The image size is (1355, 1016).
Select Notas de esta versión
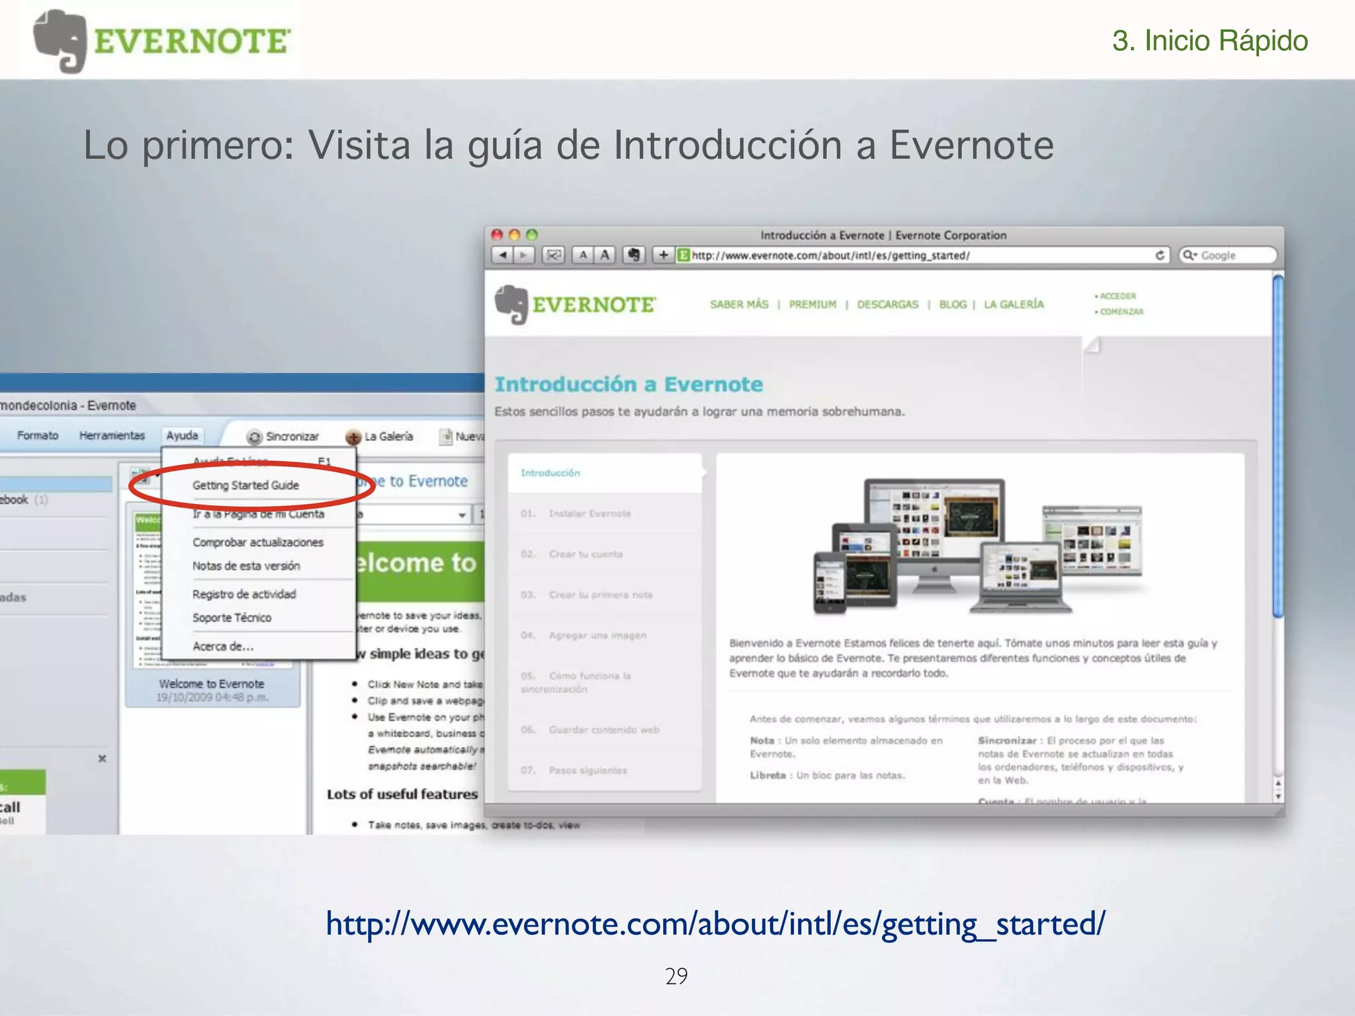pyautogui.click(x=246, y=566)
